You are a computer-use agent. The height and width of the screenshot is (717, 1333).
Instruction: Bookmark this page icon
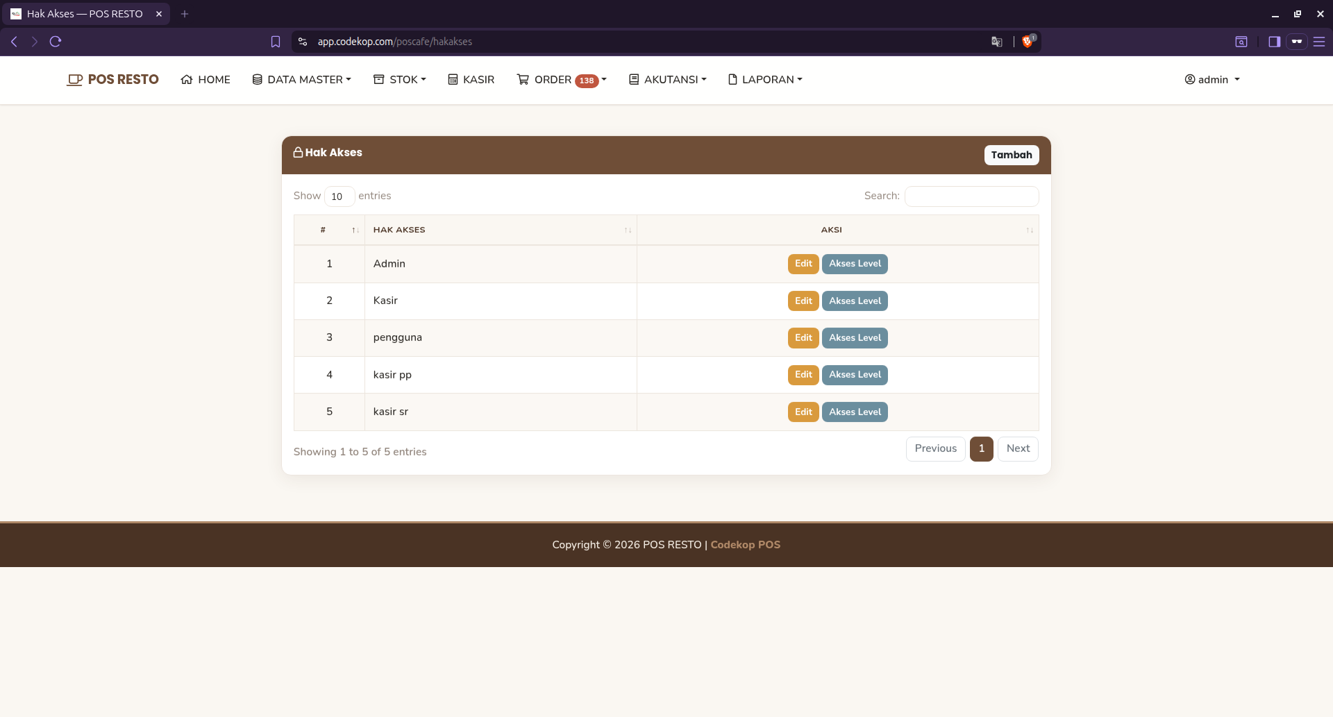[x=276, y=42]
